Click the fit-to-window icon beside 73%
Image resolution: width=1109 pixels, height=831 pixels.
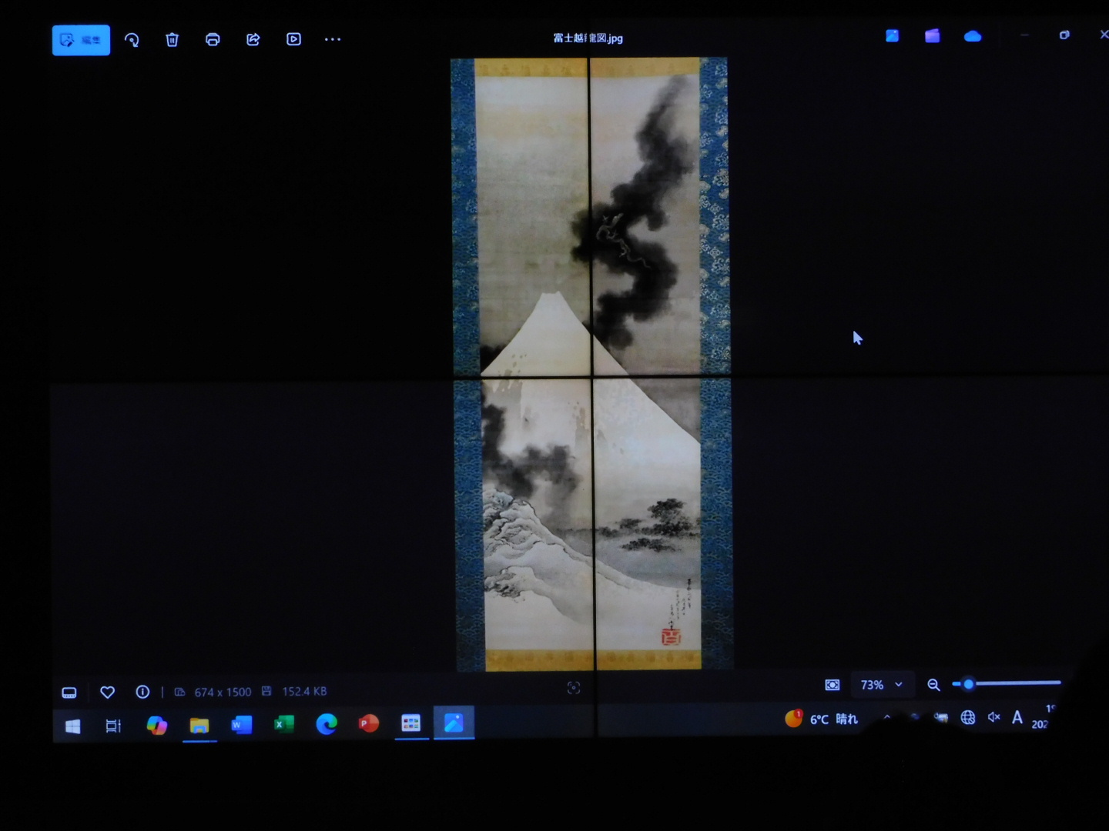click(x=833, y=685)
